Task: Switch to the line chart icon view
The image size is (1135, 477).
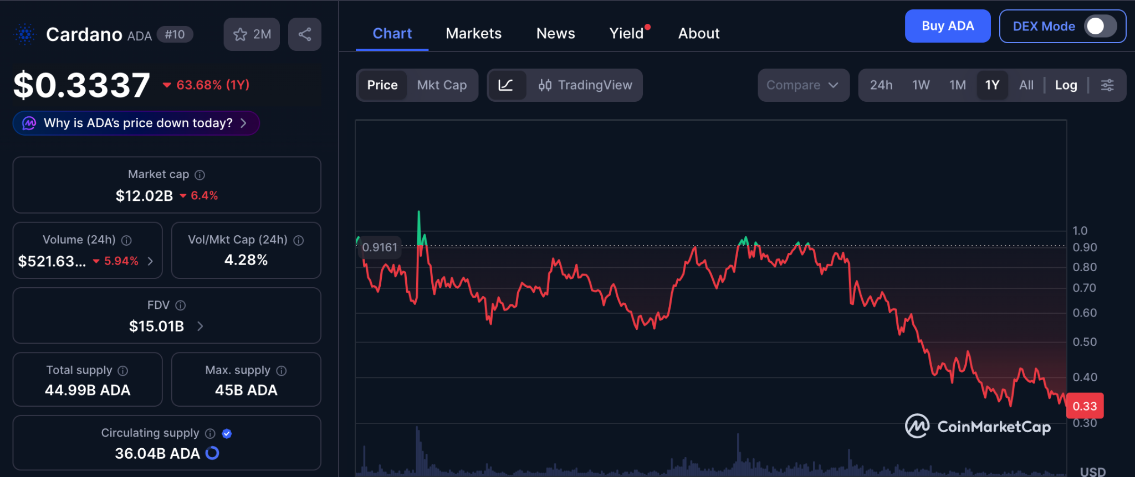Action: pyautogui.click(x=506, y=85)
